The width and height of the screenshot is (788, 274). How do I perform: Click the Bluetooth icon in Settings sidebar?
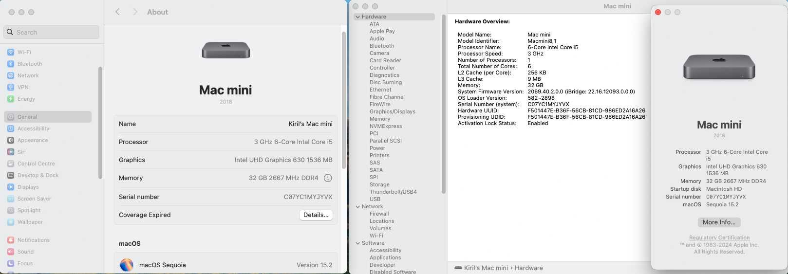(x=11, y=64)
